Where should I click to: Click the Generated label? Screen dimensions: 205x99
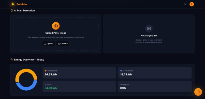pyautogui.click(x=52, y=70)
